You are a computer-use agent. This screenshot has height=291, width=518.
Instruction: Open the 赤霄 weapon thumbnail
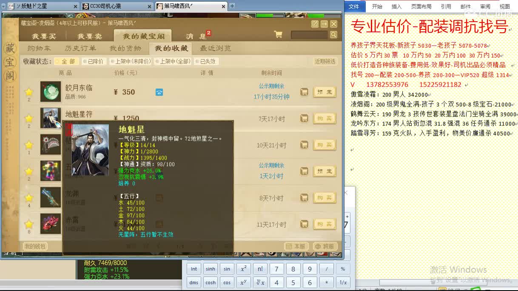pyautogui.click(x=51, y=224)
